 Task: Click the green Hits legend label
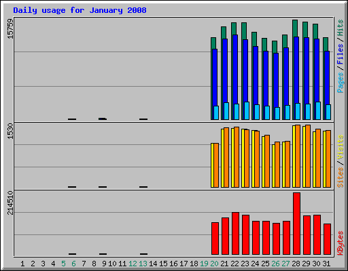340,28
